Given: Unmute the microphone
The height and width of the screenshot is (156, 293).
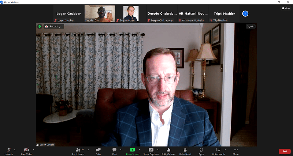Looking at the screenshot, I should (9, 150).
